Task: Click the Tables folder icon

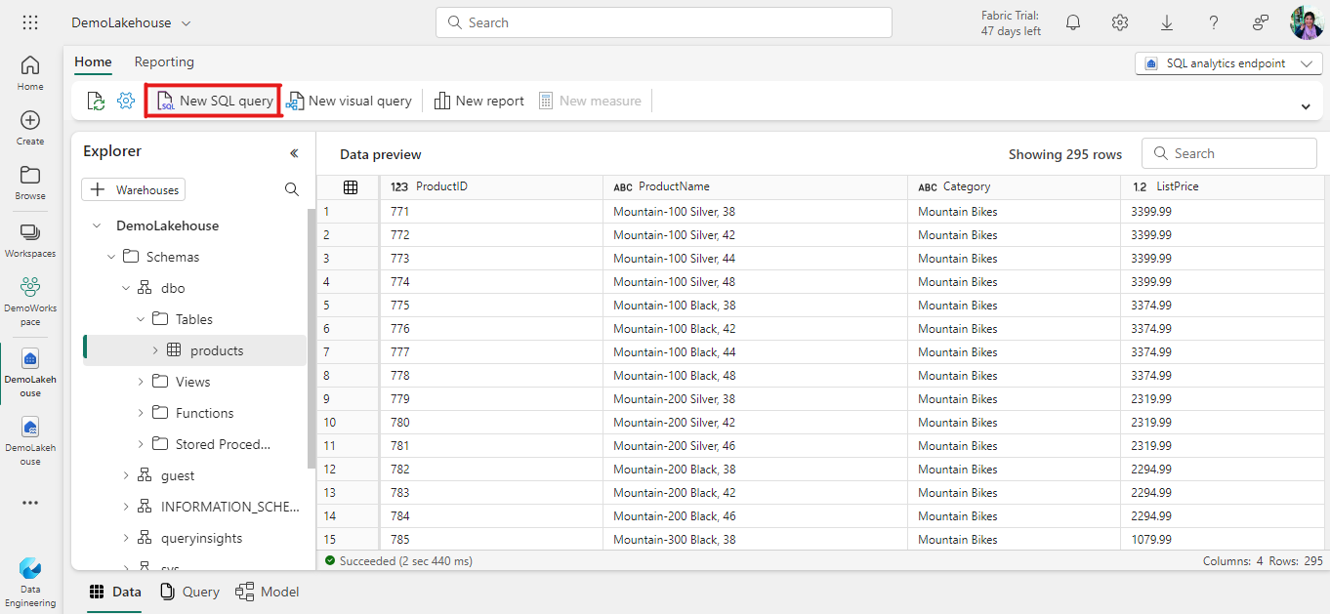Action: 159,319
